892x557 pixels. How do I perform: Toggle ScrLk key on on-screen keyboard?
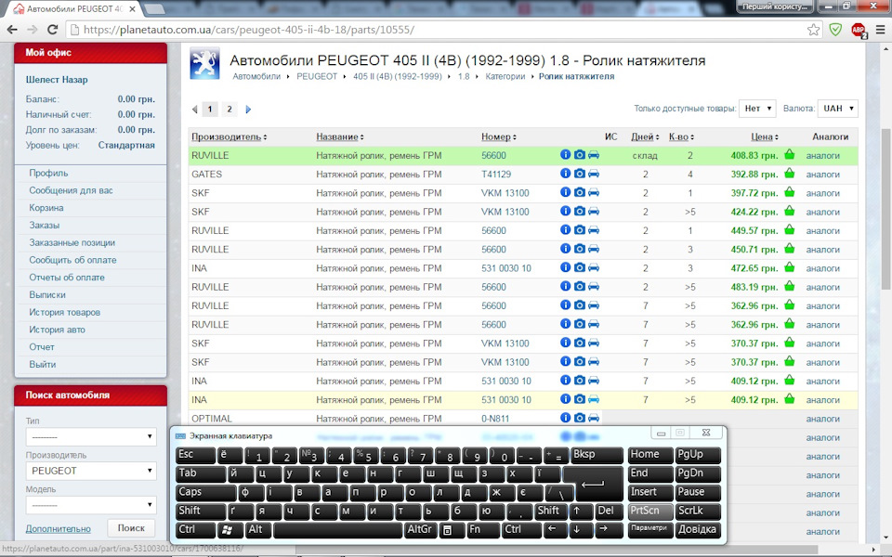[698, 511]
